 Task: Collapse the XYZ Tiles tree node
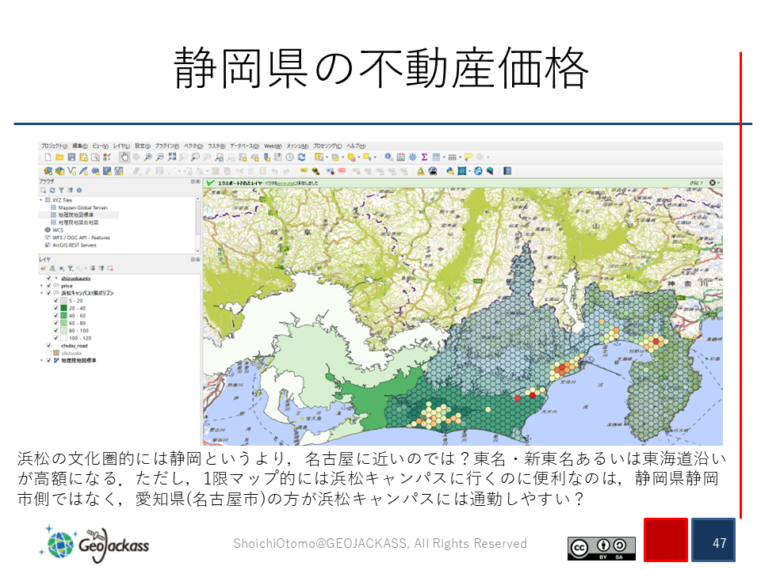[41, 200]
